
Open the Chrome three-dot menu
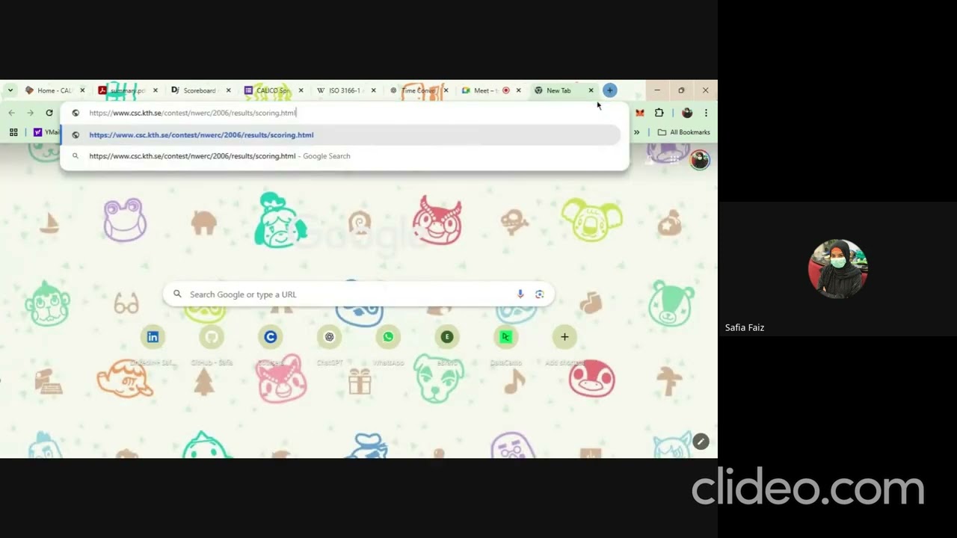tap(706, 113)
